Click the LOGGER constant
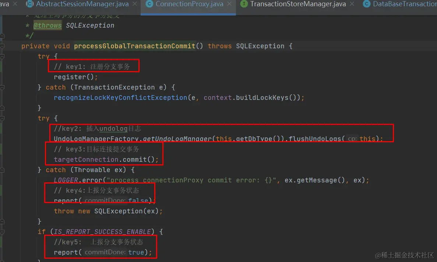This screenshot has width=437, height=262. [x=66, y=180]
